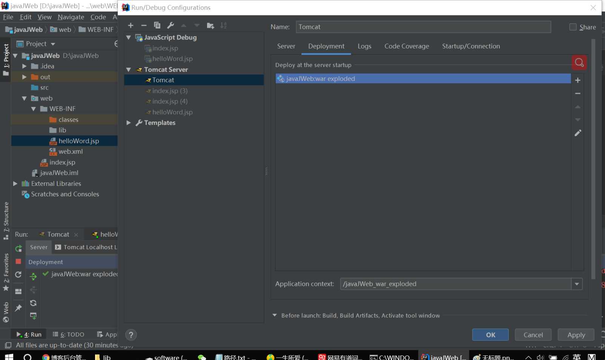This screenshot has height=360, width=605.
Task: Open the Tomcat Localhost Log tab
Action: [x=86, y=247]
